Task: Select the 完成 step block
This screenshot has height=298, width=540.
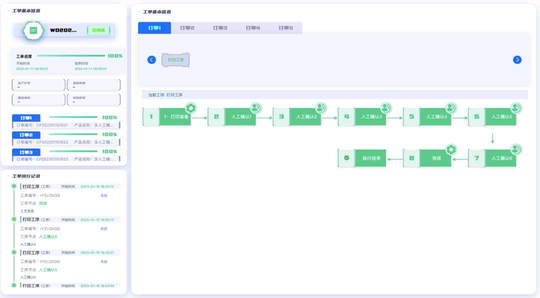Action: [435, 158]
